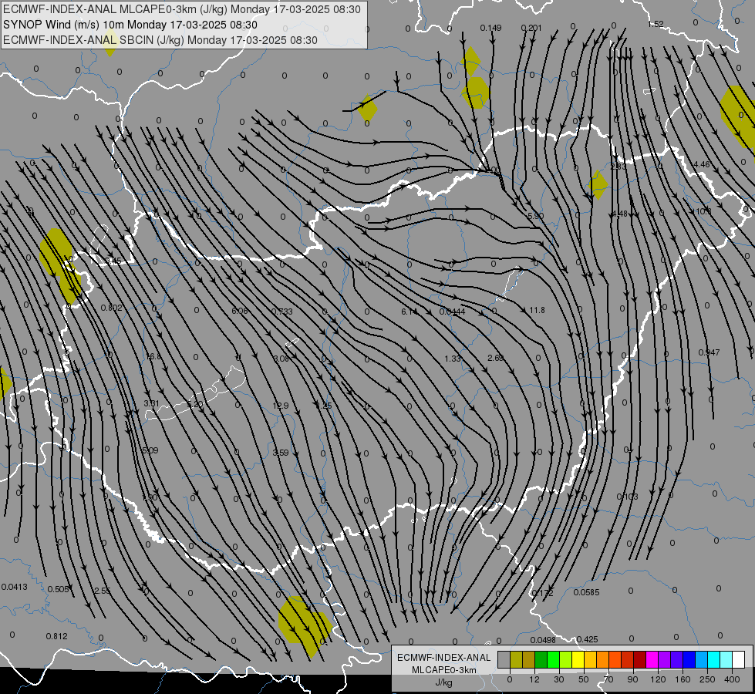Click the grid value '2.69' on the map
The width and height of the screenshot is (755, 694).
495,358
